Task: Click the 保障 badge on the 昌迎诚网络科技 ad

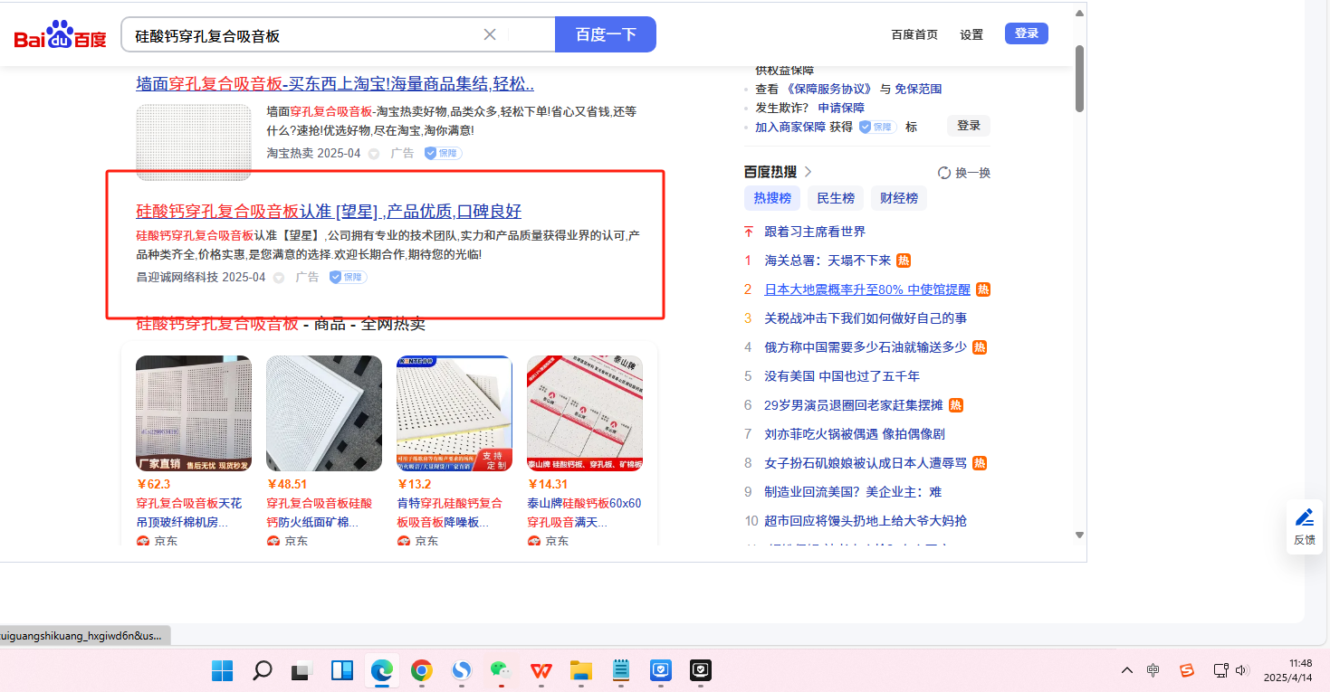Action: click(x=348, y=277)
